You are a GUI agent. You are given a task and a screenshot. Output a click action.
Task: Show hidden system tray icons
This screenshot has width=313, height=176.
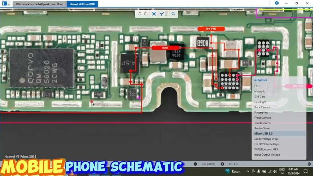click(x=248, y=171)
